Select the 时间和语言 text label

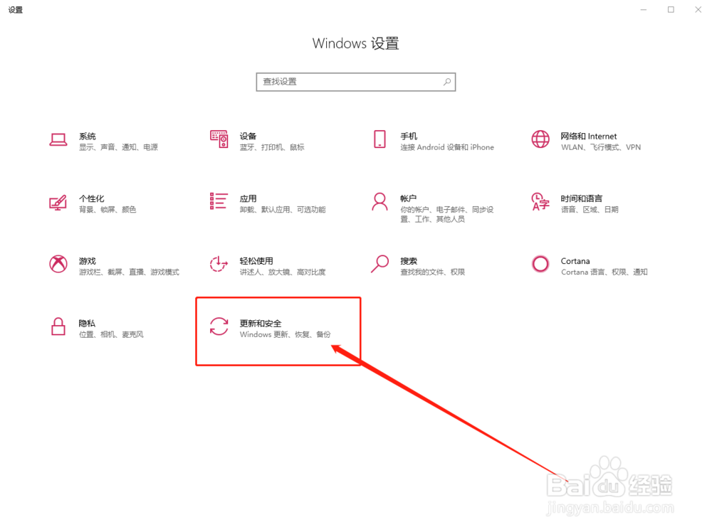(581, 198)
